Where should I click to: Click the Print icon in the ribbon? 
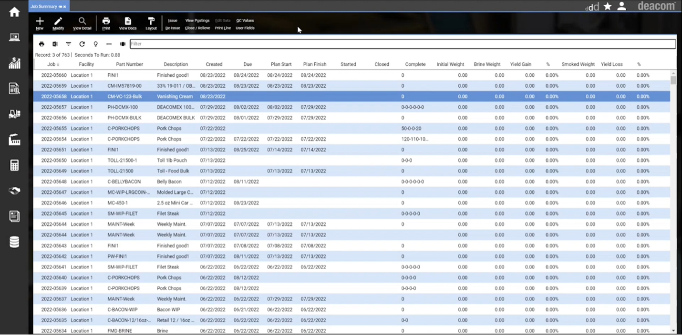(x=106, y=23)
